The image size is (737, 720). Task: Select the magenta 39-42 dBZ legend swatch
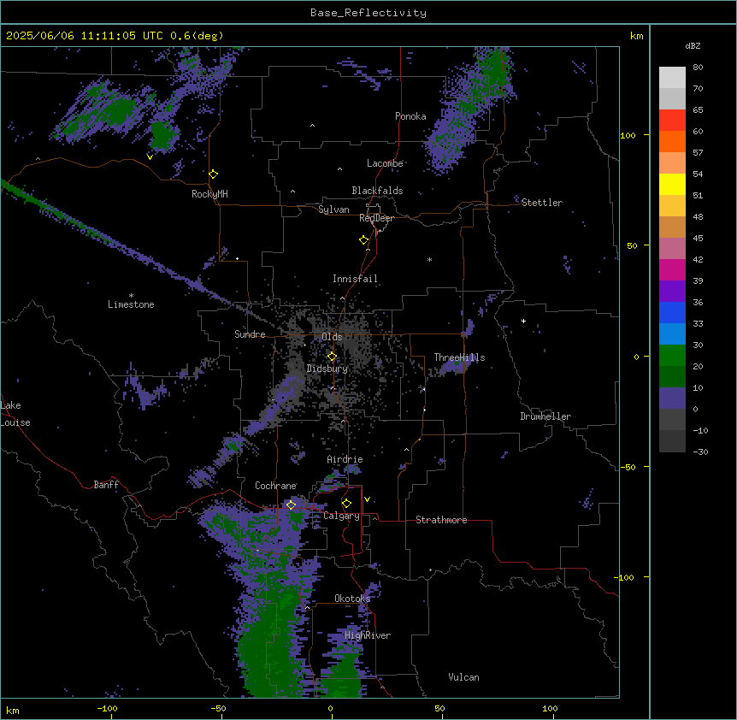pyautogui.click(x=672, y=269)
